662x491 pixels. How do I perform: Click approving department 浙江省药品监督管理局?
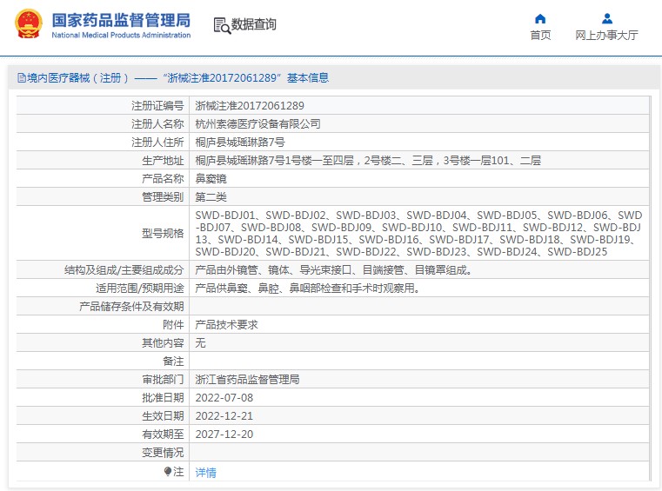(247, 380)
